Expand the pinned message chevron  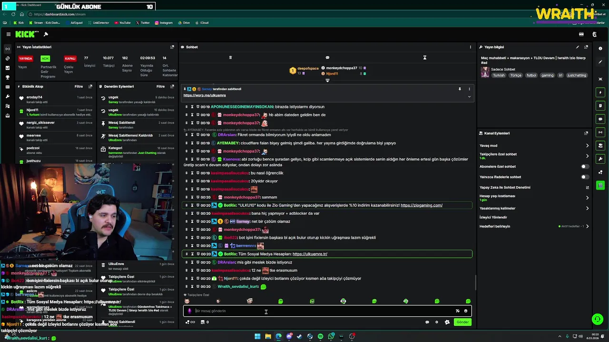pyautogui.click(x=469, y=96)
